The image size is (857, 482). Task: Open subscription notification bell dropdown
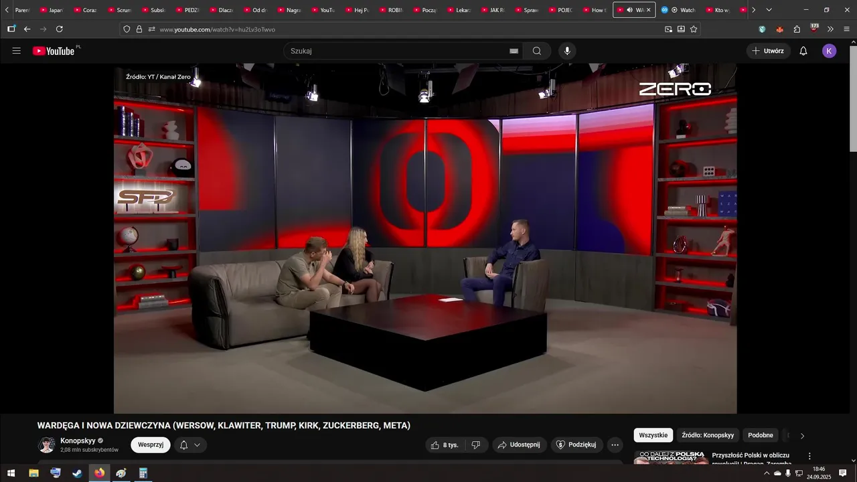(189, 445)
